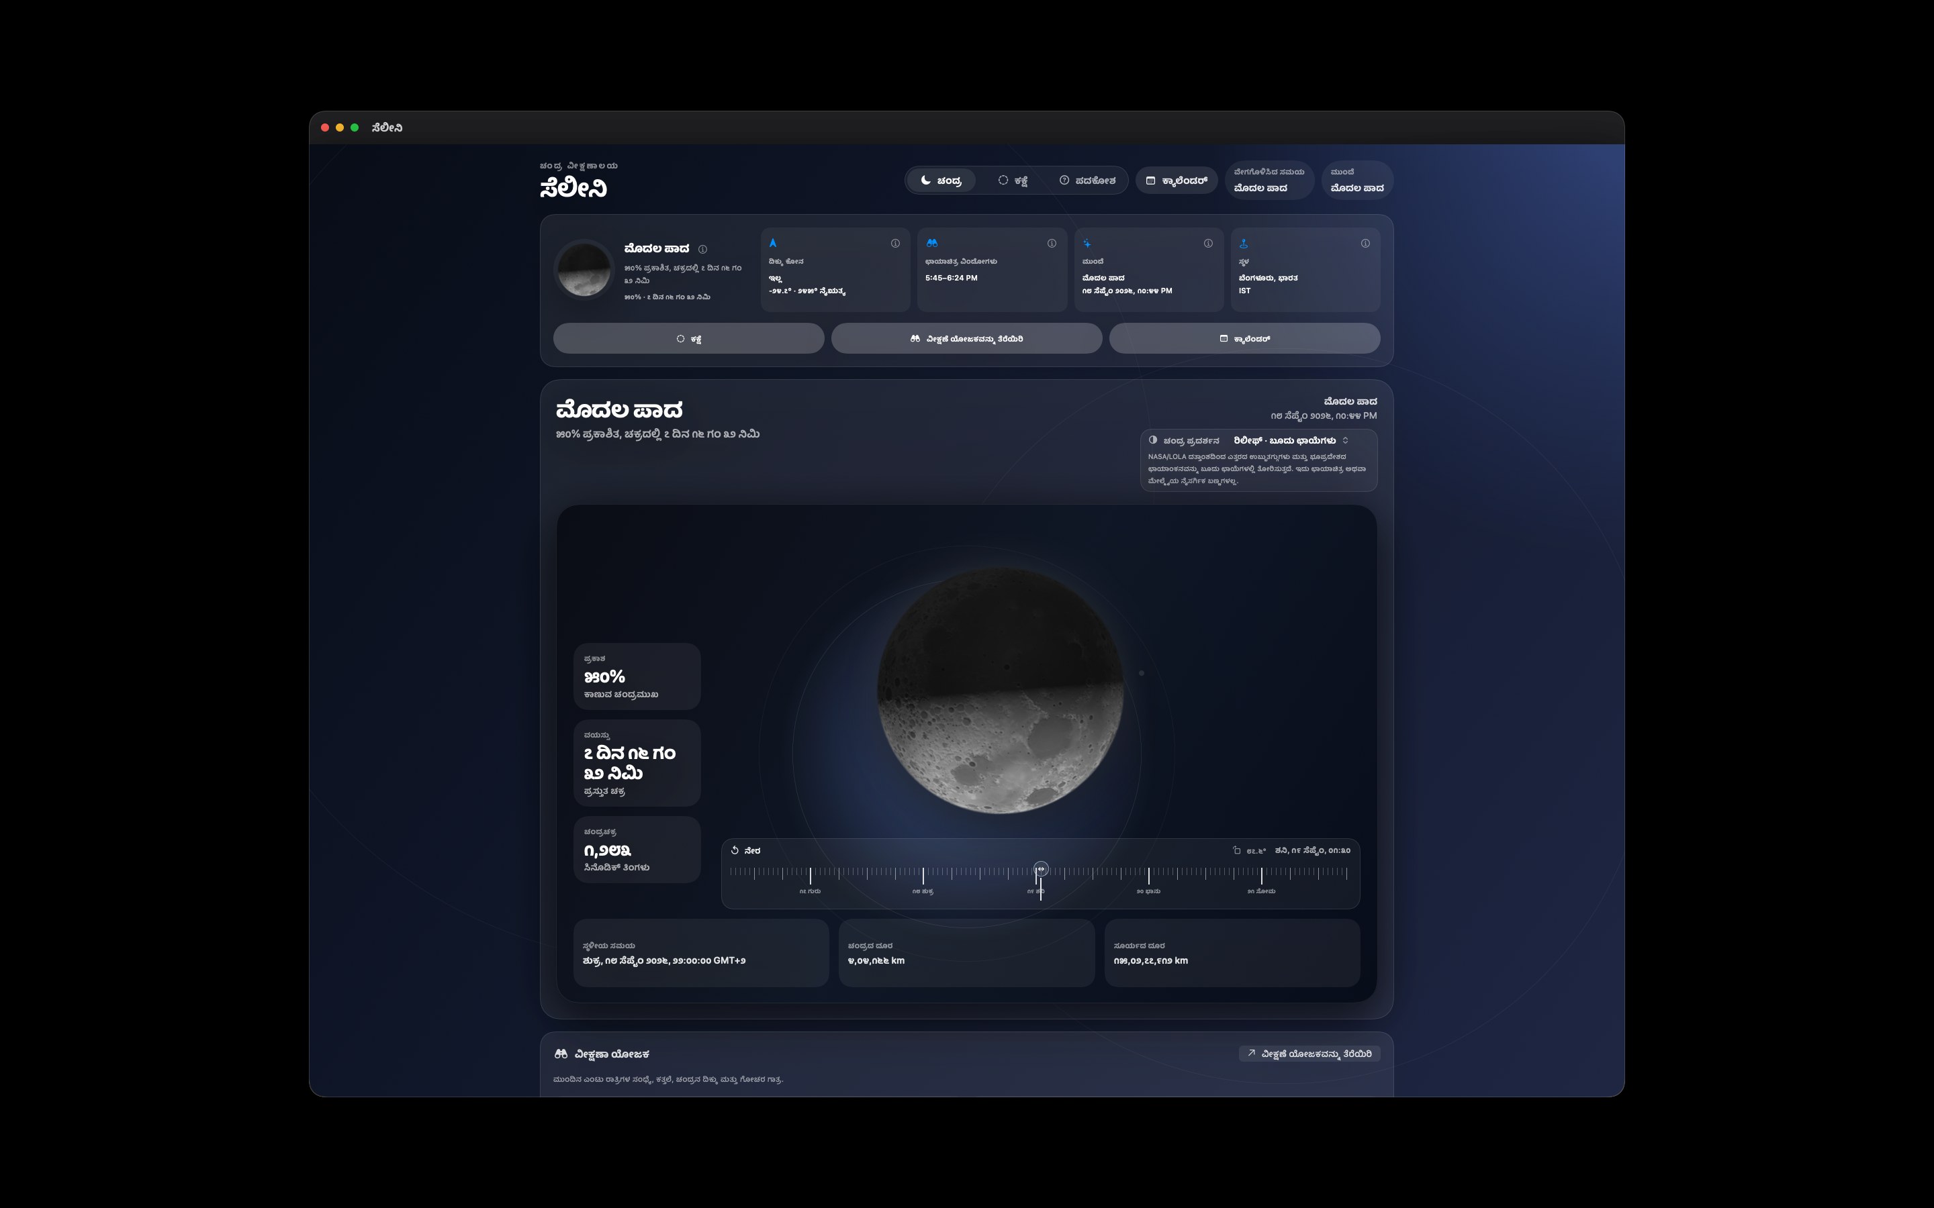Click the ಚಂದ್ರನ ದೂರ distance card
Viewport: 1934px width, 1208px height.
[x=966, y=953]
